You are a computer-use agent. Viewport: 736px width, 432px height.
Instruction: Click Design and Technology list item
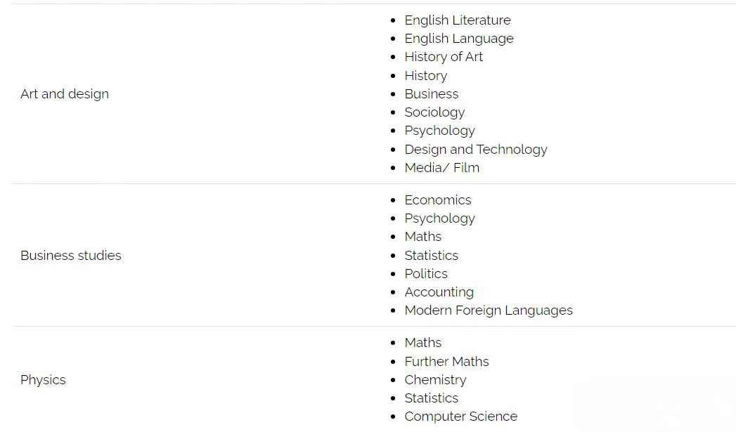pyautogui.click(x=475, y=149)
